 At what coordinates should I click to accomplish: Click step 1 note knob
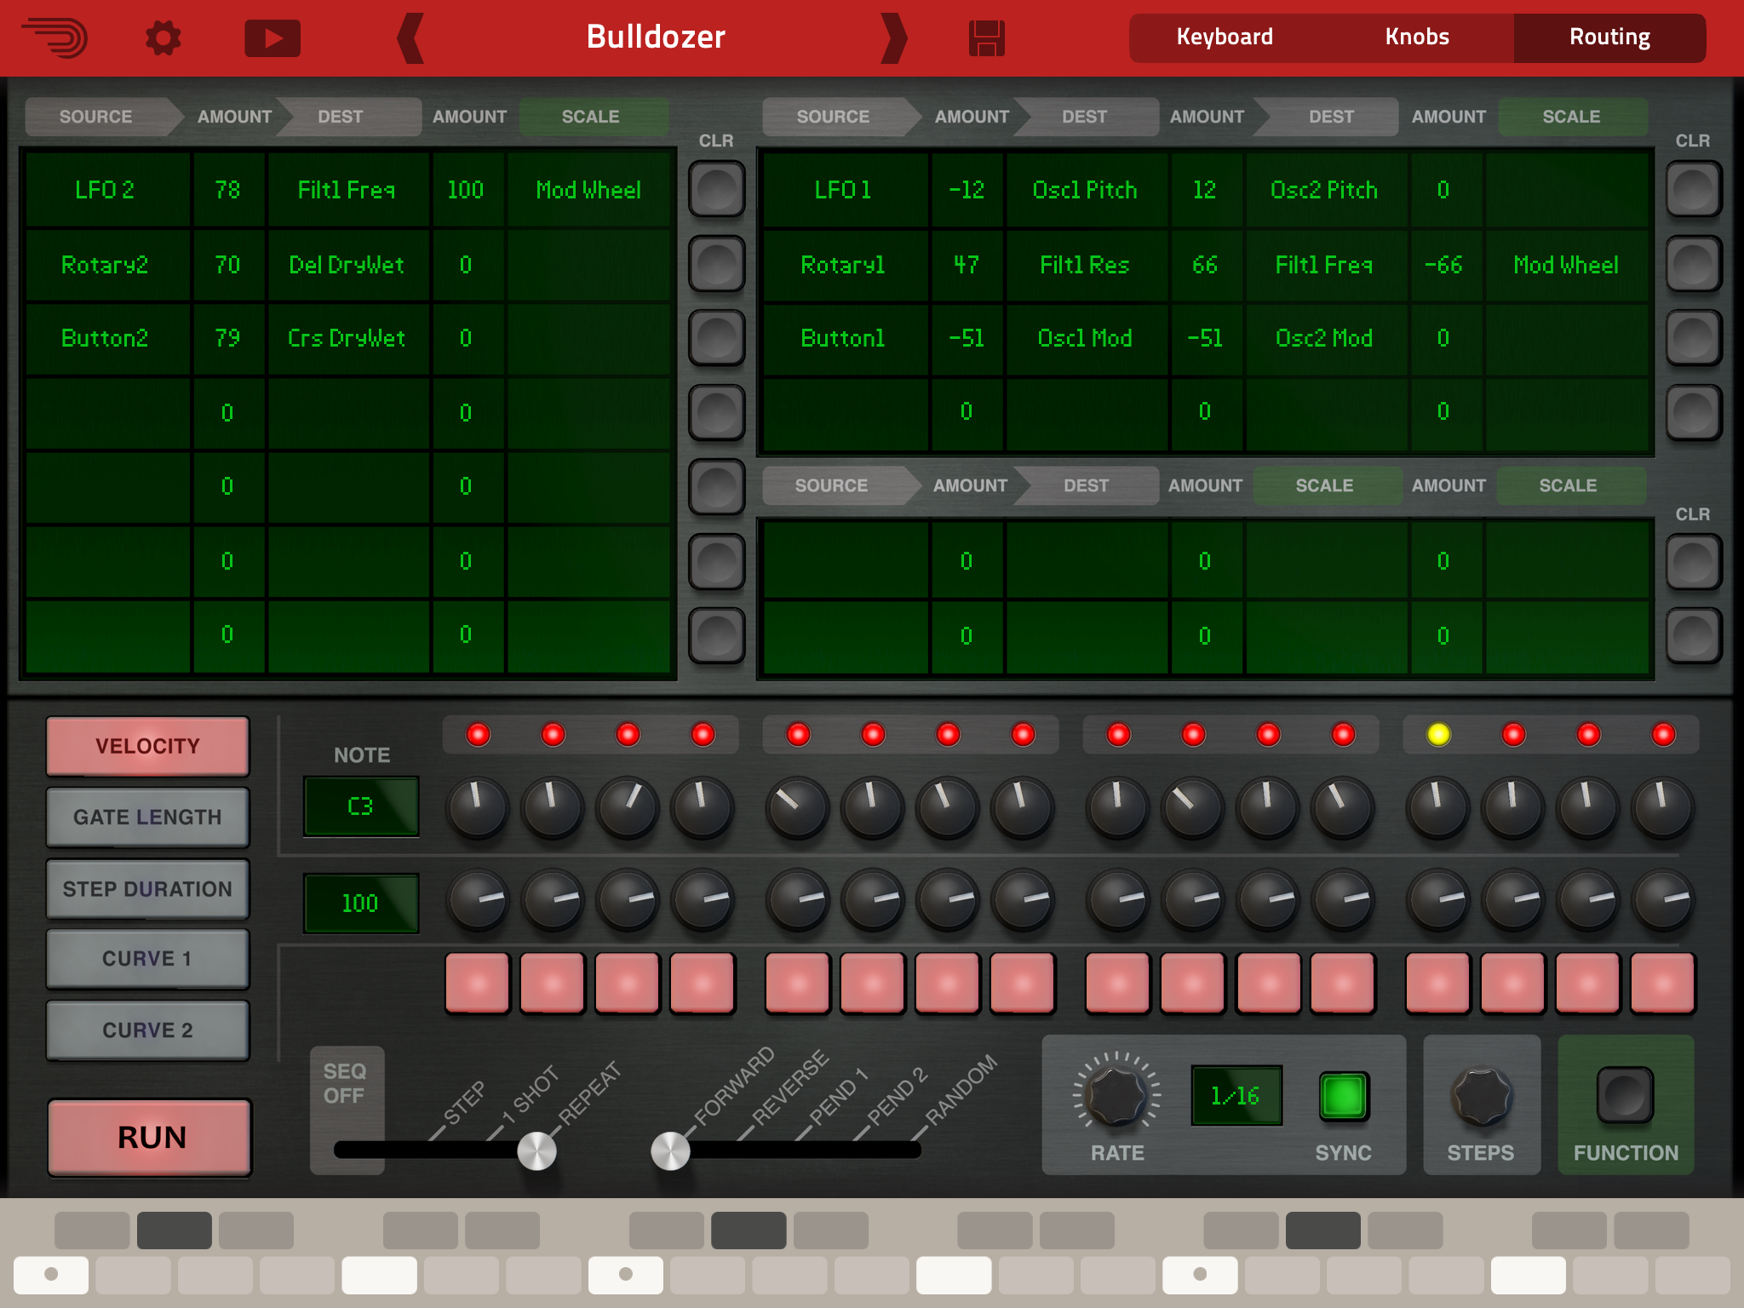478,806
